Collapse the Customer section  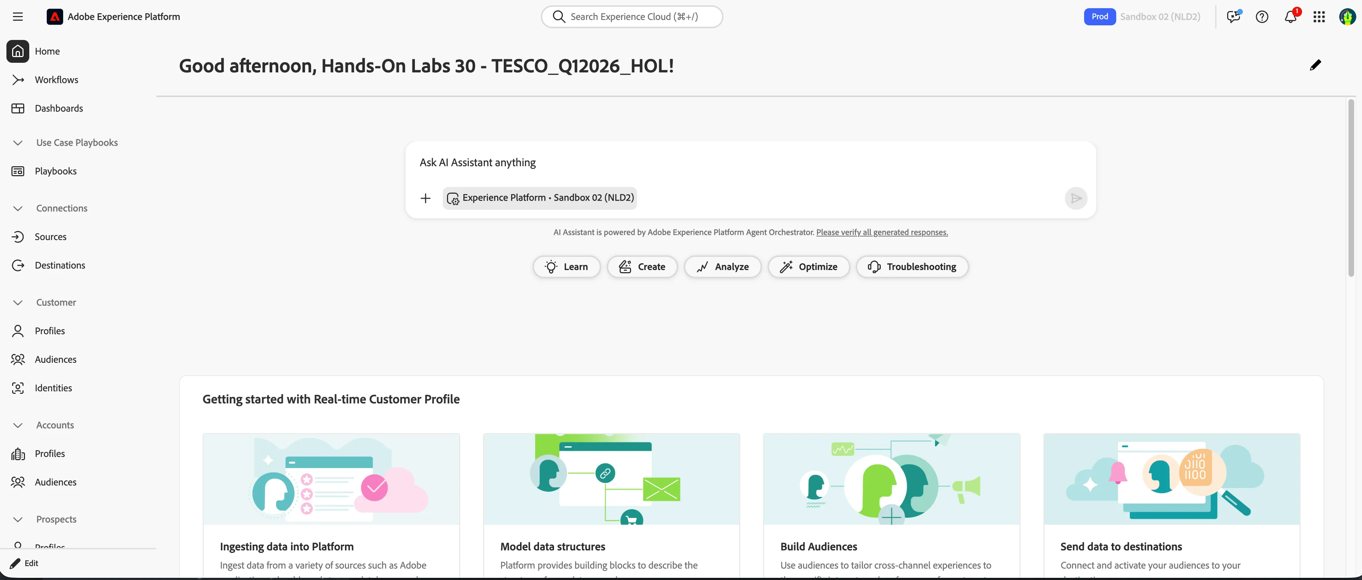[x=17, y=302]
